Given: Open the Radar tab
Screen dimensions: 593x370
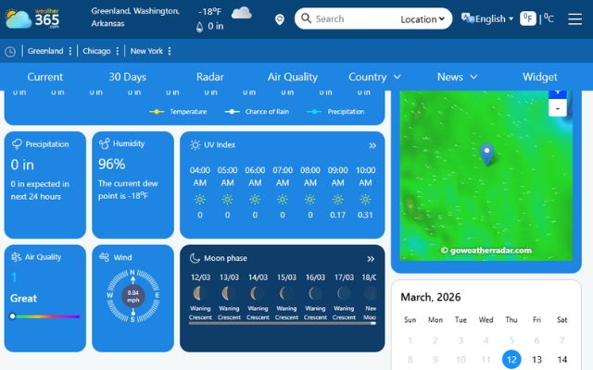Looking at the screenshot, I should point(210,77).
